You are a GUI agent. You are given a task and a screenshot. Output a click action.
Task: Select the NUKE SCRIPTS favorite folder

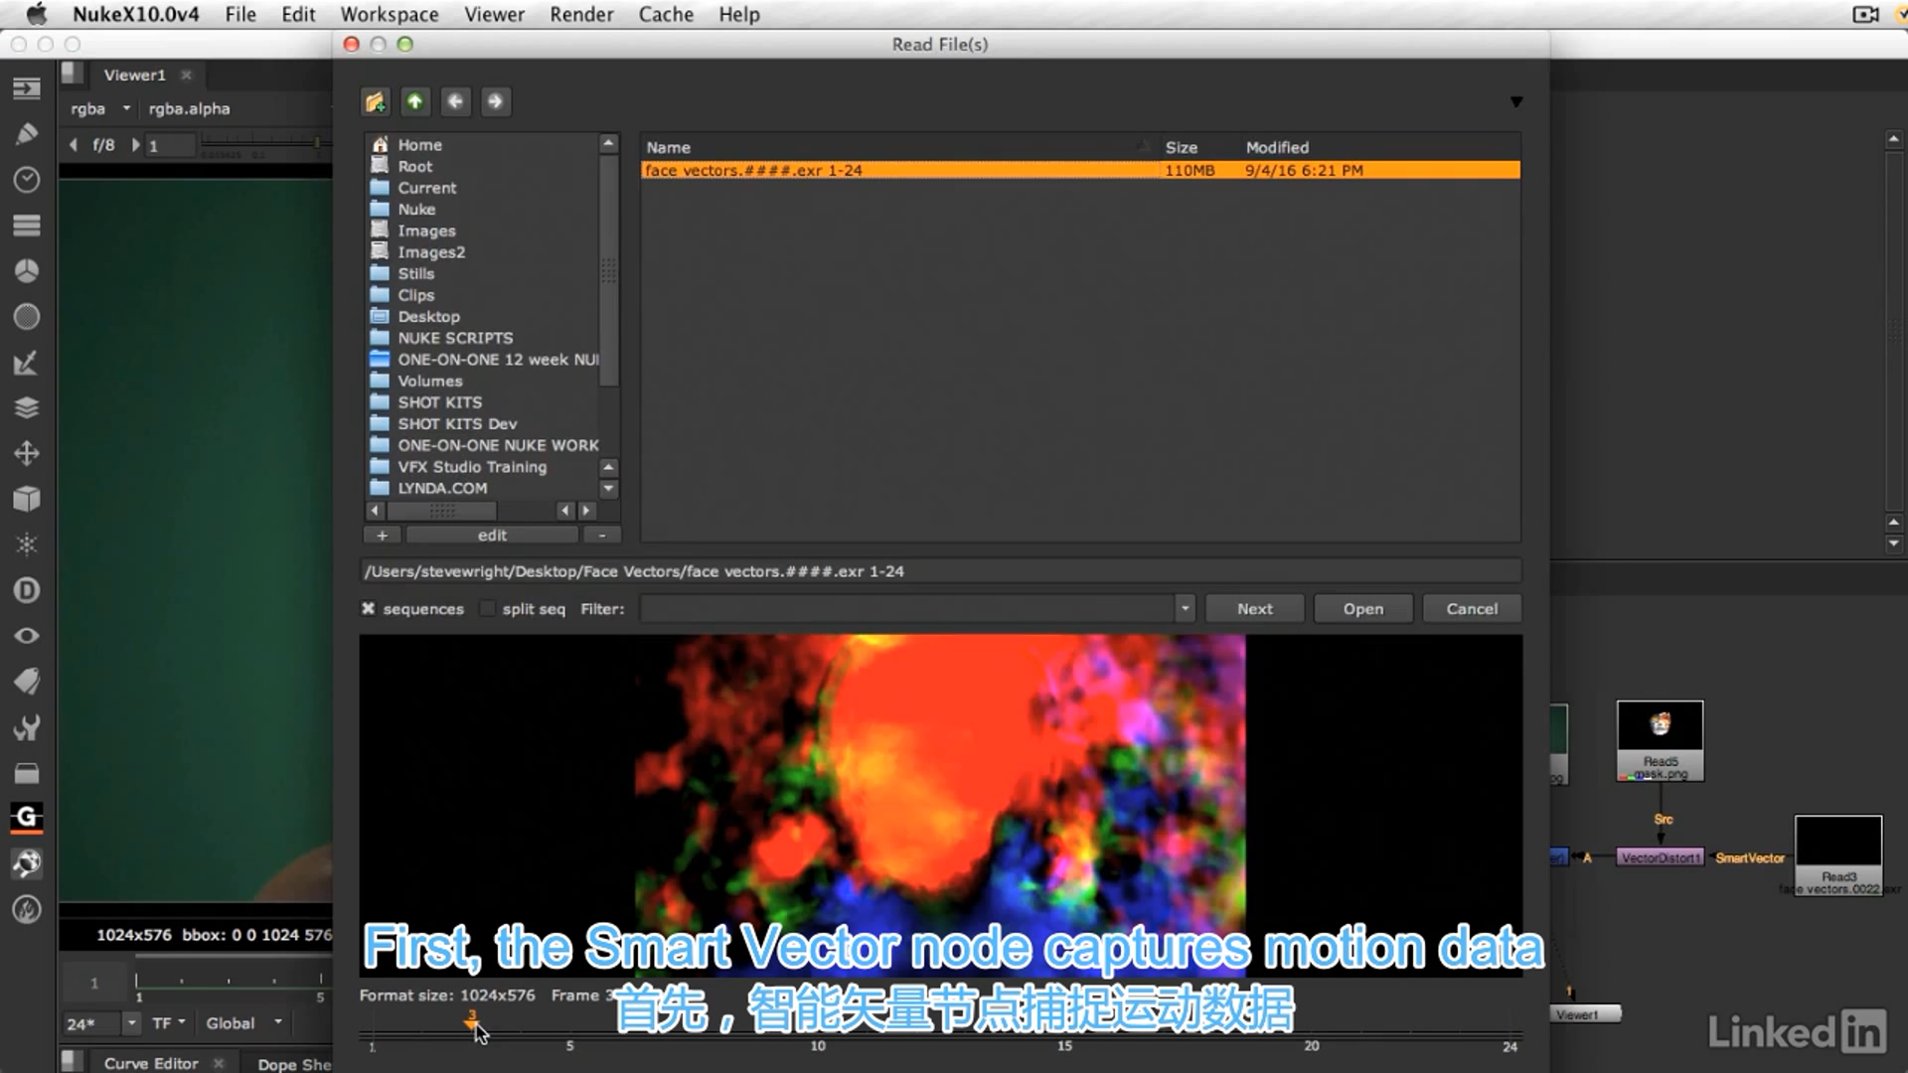click(x=455, y=338)
